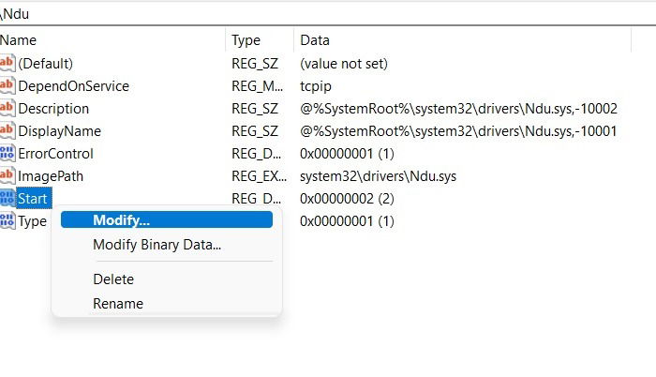Screen dimensions: 656x377
Task: Select the DependOnService value name
Action: pos(74,86)
